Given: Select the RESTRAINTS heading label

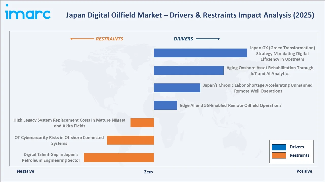Looking at the screenshot, I should [x=109, y=39].
